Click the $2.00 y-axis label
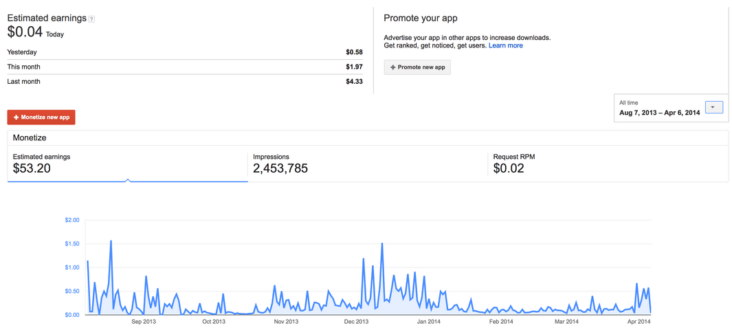The width and height of the screenshot is (732, 330). pyautogui.click(x=71, y=220)
